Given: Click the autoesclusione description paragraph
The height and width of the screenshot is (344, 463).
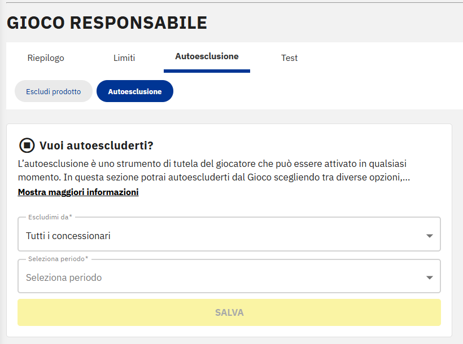Looking at the screenshot, I should 215,170.
